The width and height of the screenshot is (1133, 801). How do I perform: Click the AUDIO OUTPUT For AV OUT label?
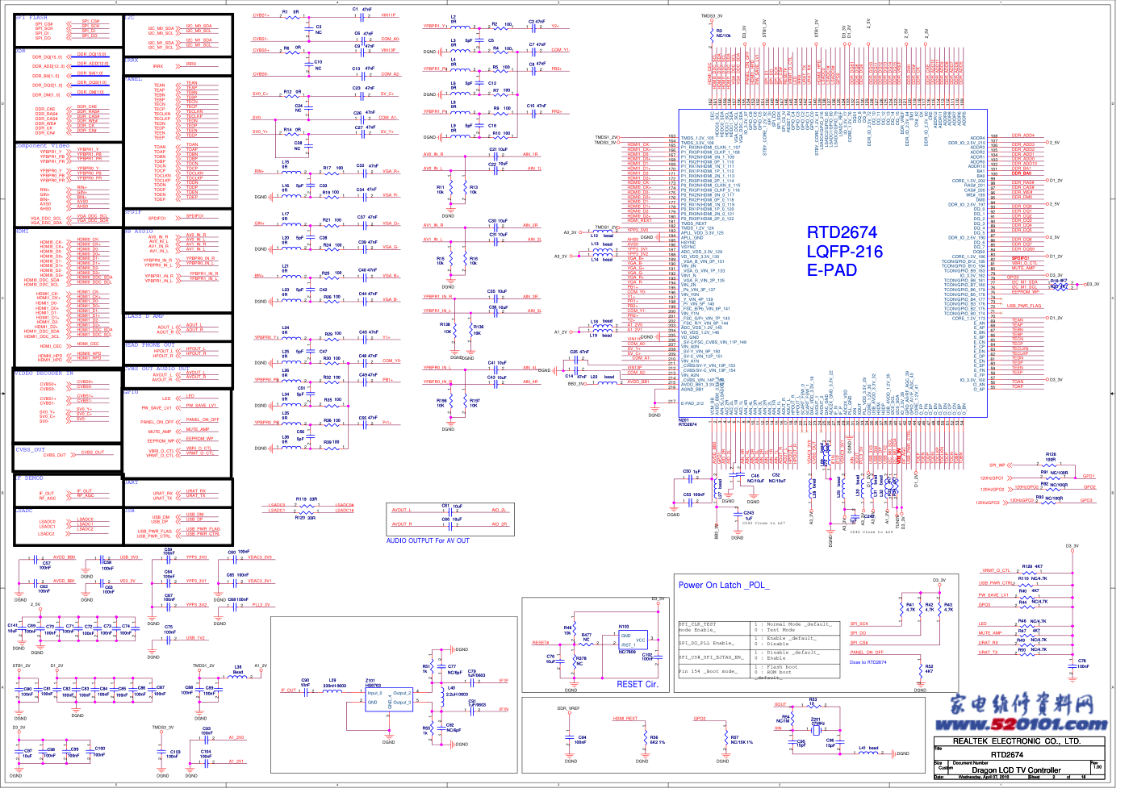tap(428, 540)
